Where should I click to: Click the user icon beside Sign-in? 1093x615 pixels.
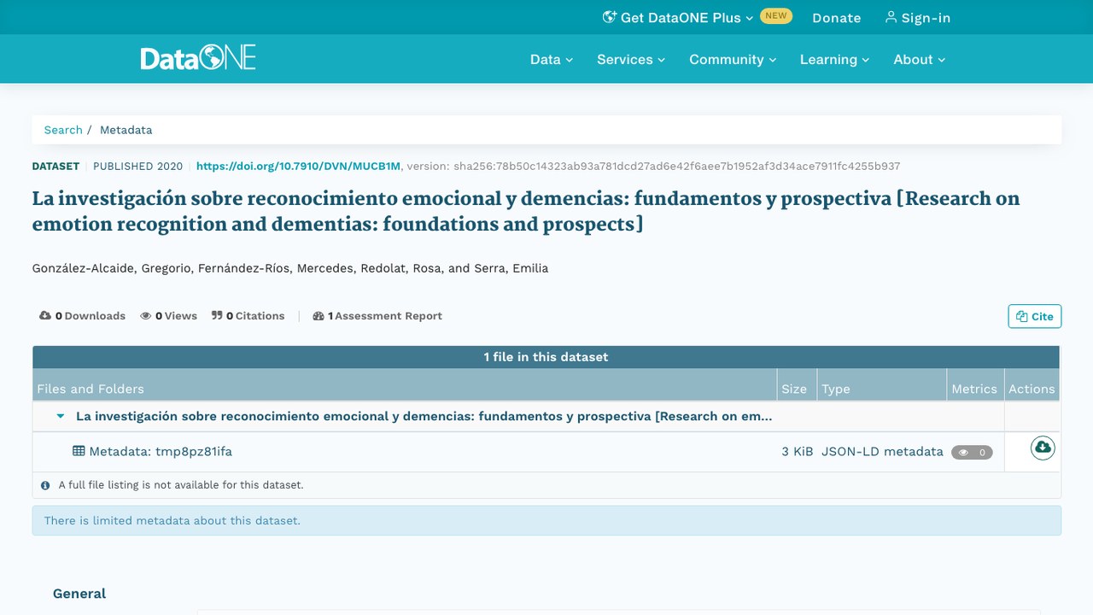891,17
